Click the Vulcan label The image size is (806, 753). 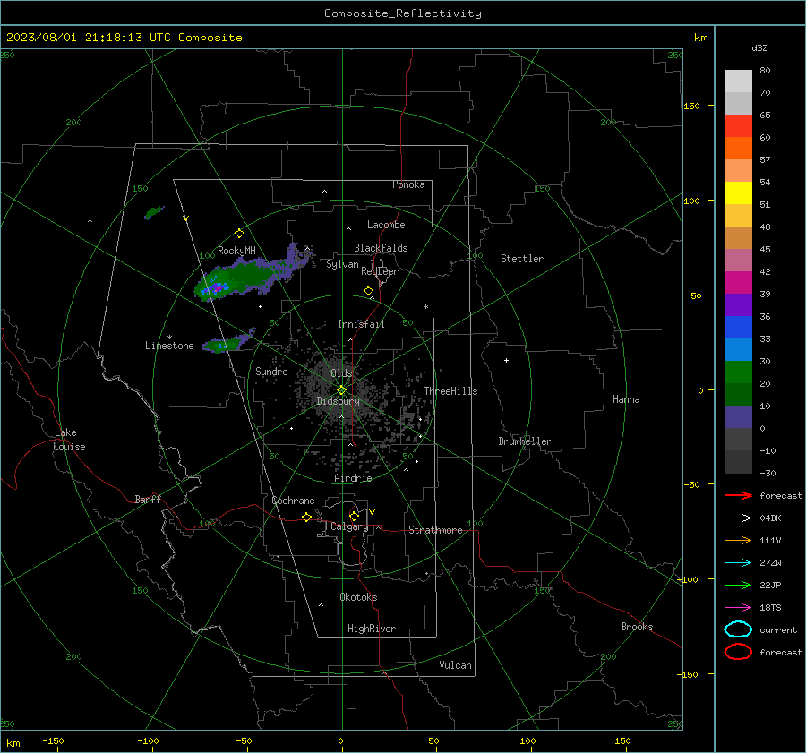point(455,665)
